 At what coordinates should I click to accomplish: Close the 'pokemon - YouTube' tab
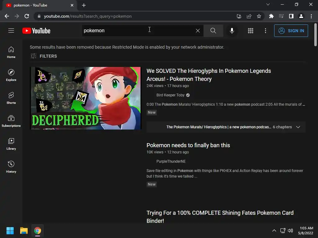pos(72,5)
